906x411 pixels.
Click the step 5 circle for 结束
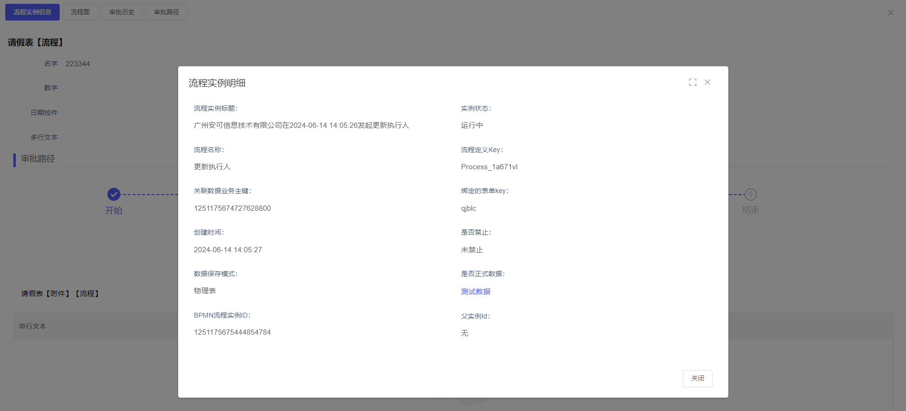tap(750, 195)
